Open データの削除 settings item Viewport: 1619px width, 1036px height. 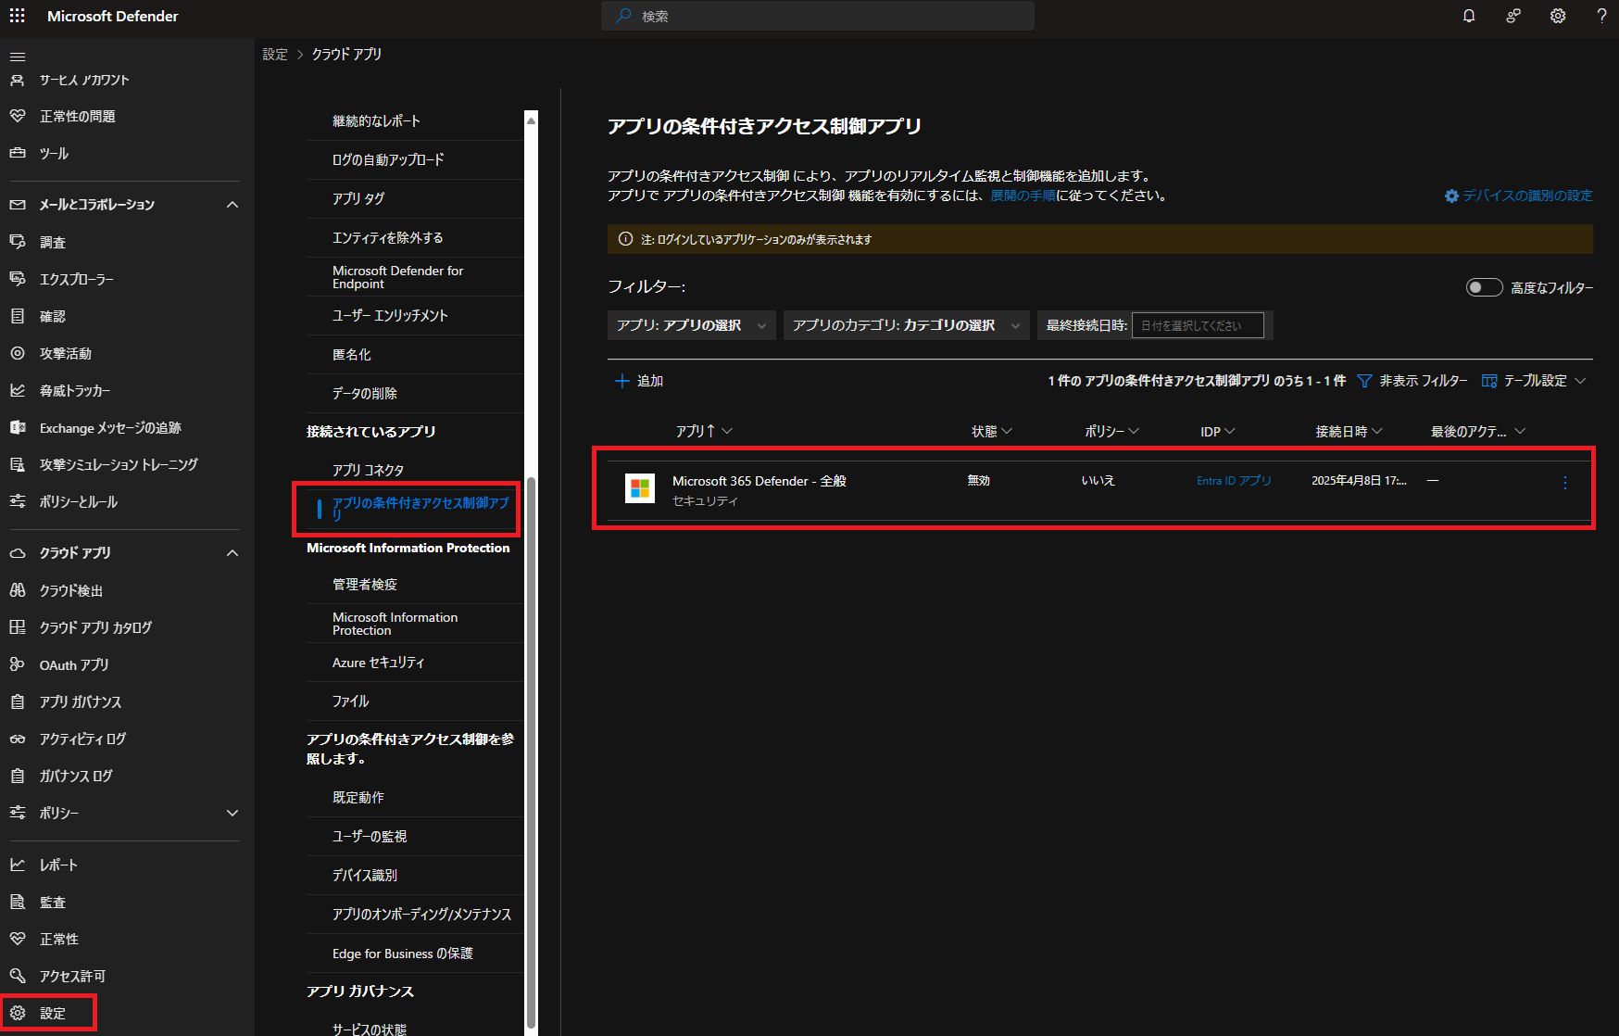click(414, 393)
